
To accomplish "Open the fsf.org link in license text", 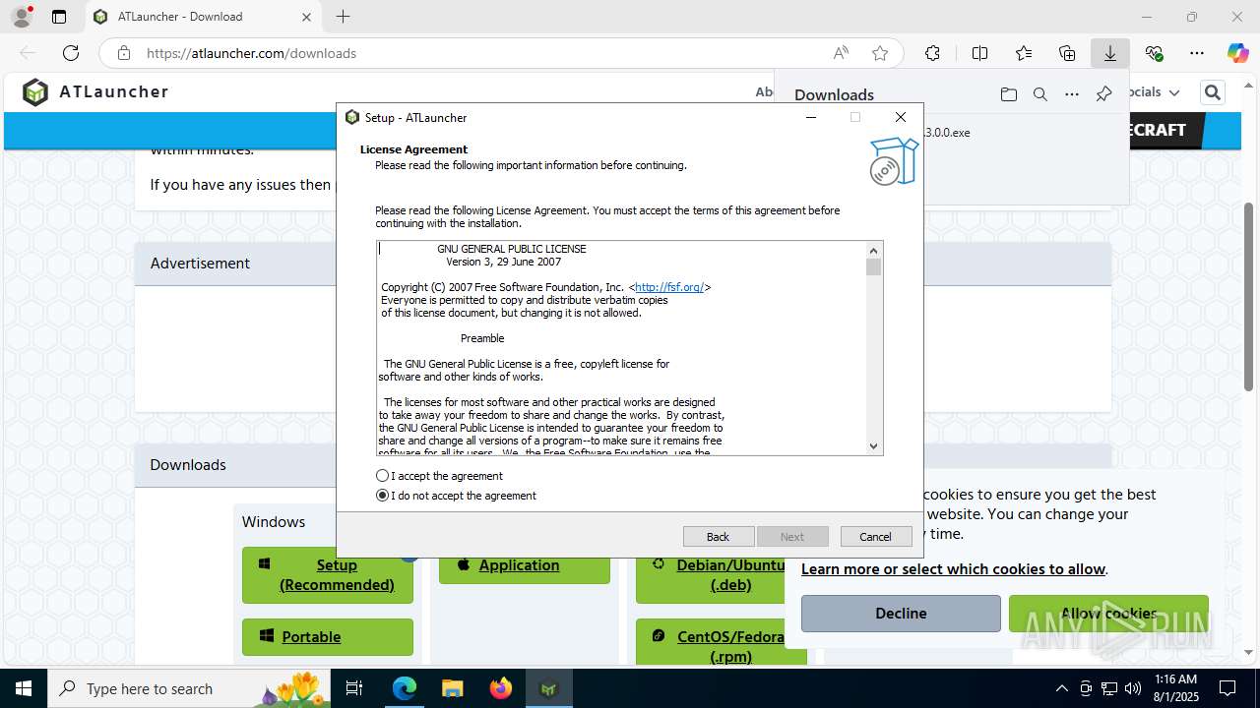I will 669,287.
